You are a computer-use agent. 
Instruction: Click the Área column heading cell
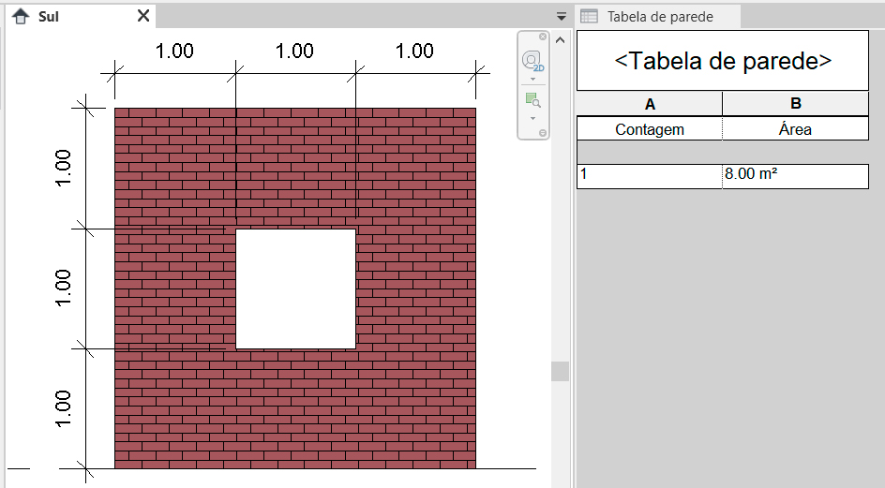tap(795, 129)
